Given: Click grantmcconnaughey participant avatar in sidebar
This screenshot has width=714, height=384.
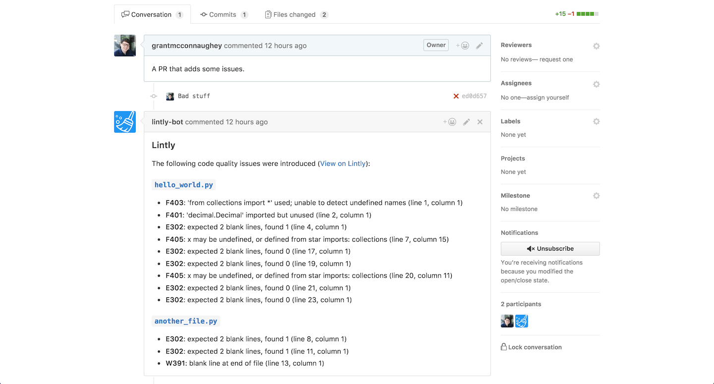Looking at the screenshot, I should click(x=507, y=321).
